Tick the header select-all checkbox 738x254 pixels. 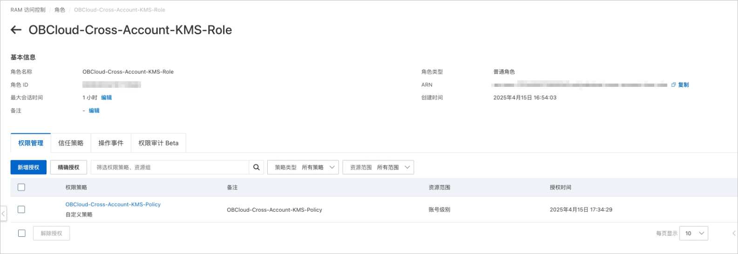pyautogui.click(x=21, y=187)
